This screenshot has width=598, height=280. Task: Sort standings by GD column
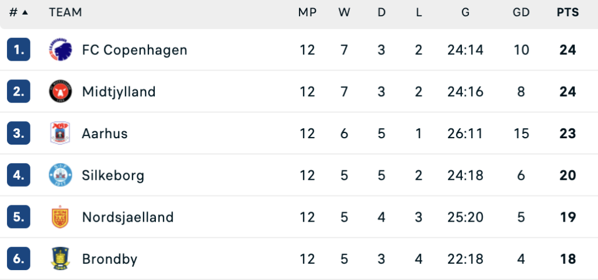pos(521,12)
